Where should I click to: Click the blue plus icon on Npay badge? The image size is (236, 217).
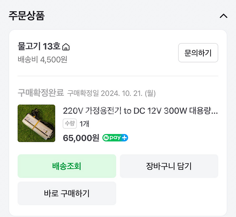coord(125,138)
